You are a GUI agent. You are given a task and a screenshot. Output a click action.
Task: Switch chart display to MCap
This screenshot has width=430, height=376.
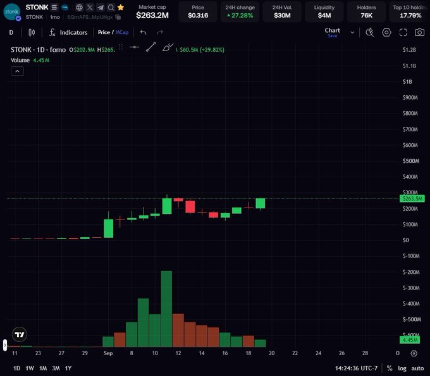pyautogui.click(x=122, y=32)
